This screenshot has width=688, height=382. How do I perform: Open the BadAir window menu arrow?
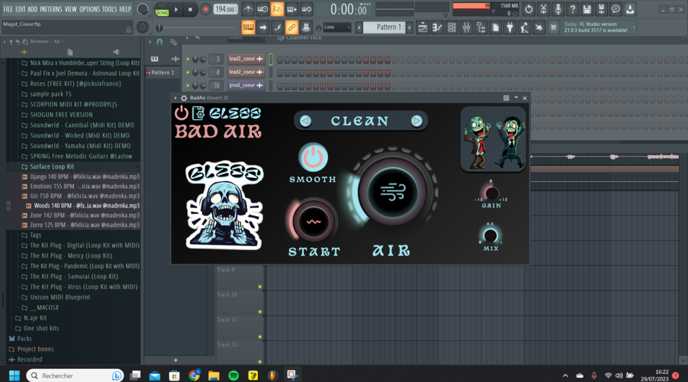(x=175, y=98)
